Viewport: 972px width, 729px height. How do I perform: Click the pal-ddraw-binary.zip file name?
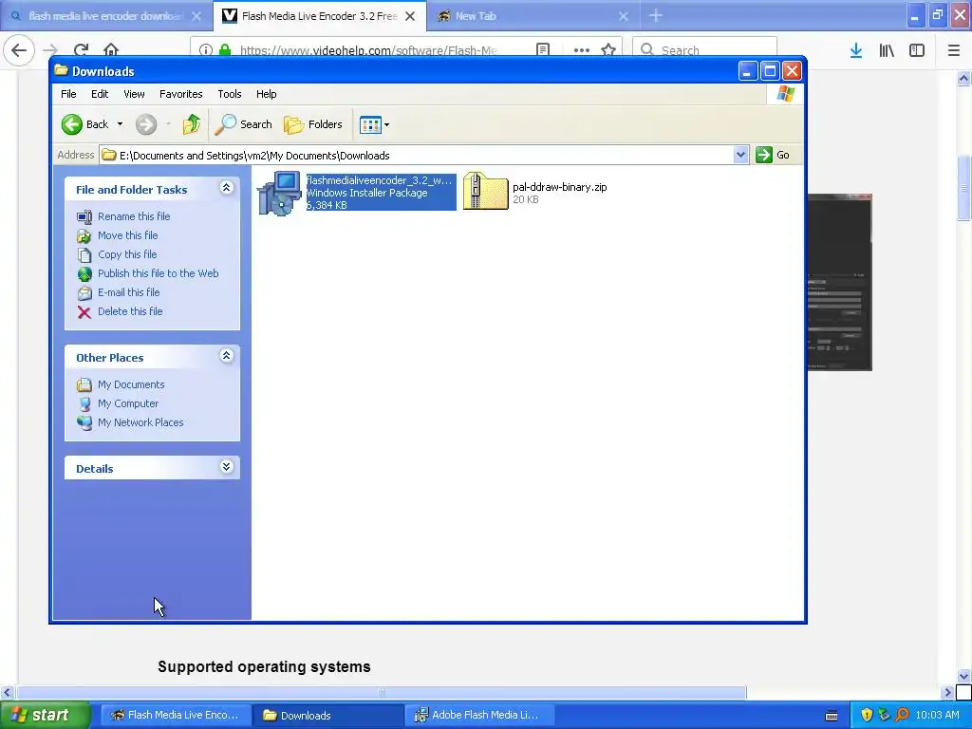(560, 187)
